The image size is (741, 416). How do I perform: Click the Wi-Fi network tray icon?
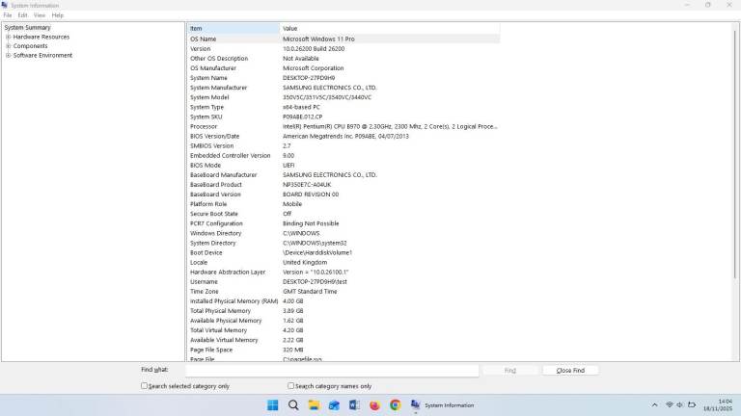(670, 405)
